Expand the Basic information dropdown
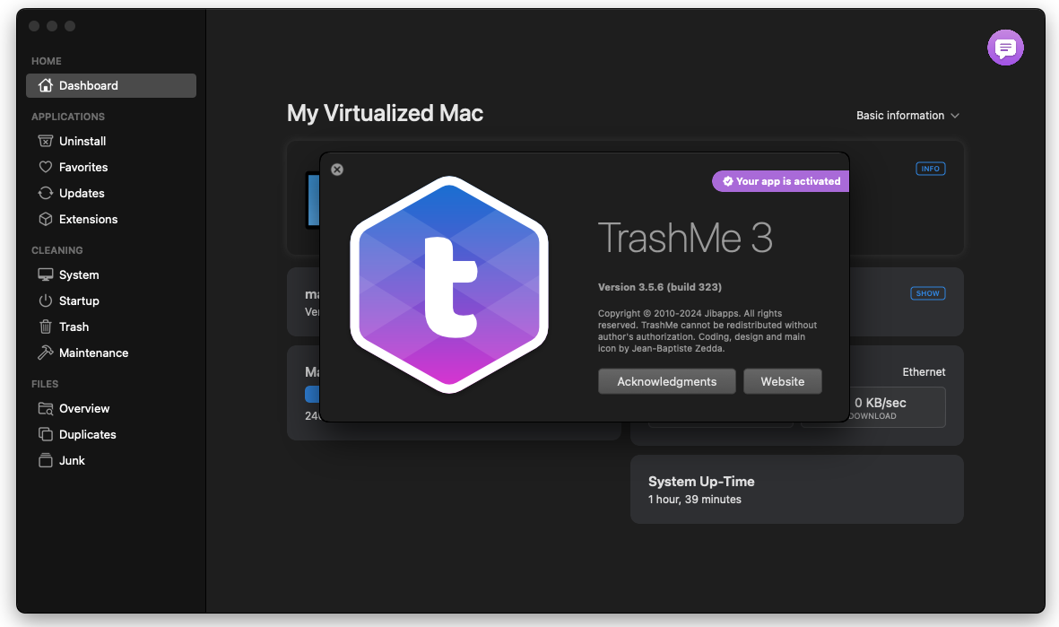The image size is (1059, 627). click(907, 116)
